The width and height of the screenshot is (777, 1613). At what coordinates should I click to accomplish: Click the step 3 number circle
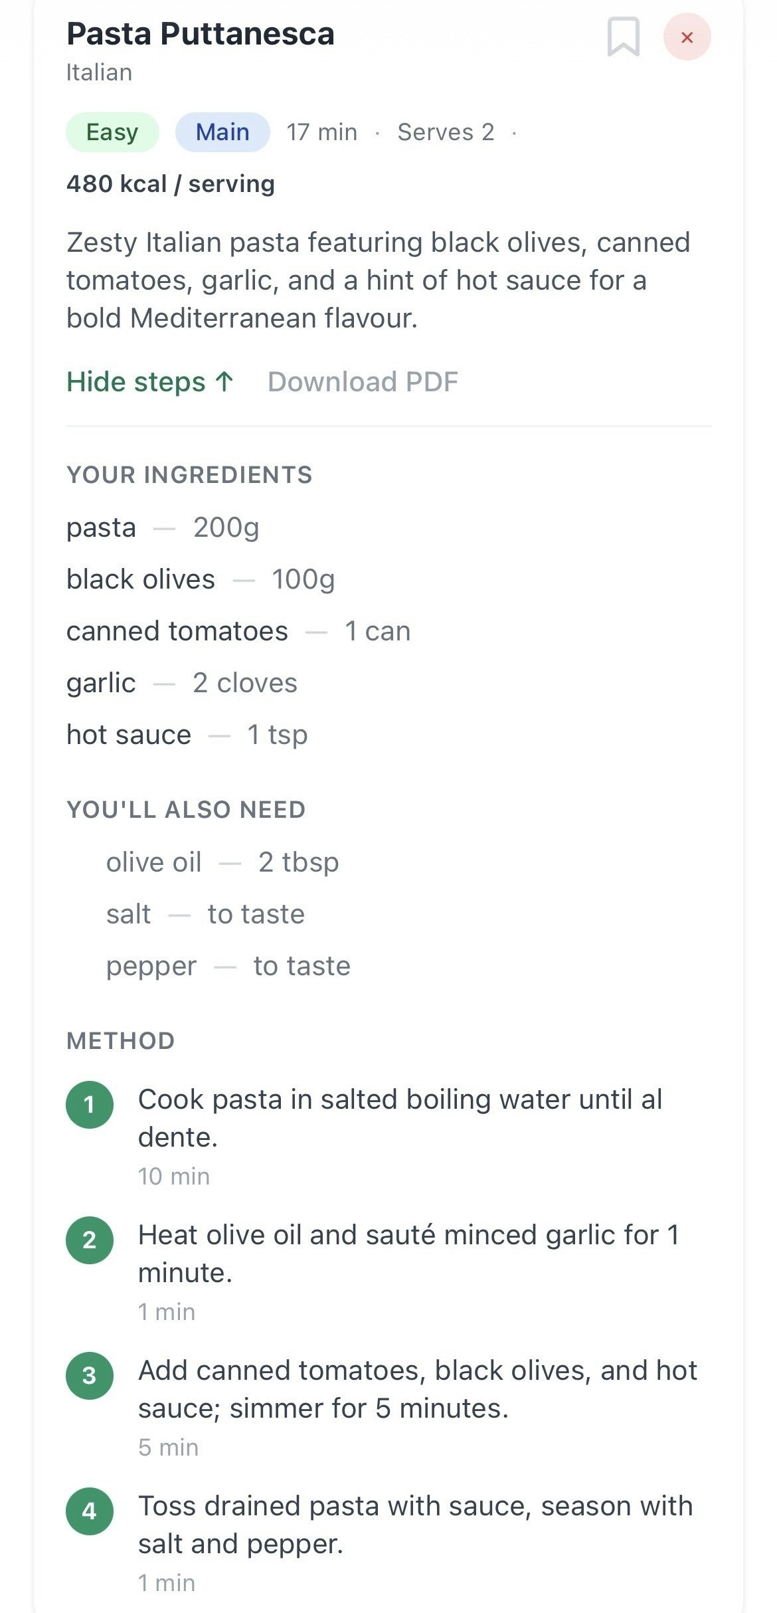click(90, 1376)
